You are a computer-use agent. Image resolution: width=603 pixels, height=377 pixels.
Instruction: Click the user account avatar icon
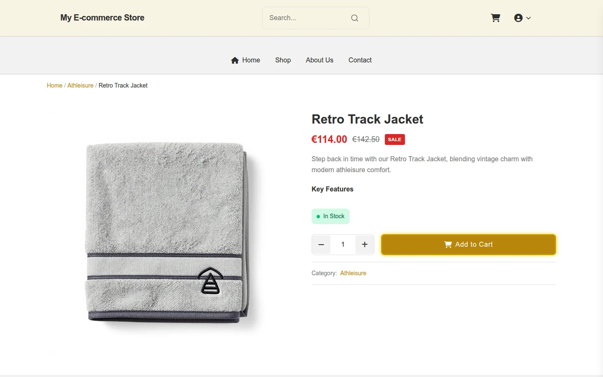[518, 18]
